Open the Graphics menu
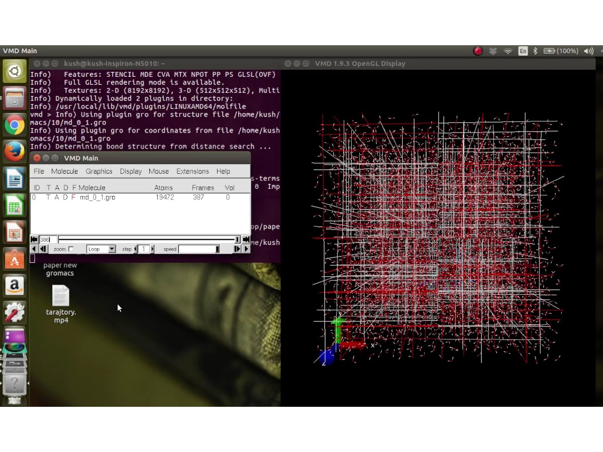The image size is (603, 452). tap(98, 171)
